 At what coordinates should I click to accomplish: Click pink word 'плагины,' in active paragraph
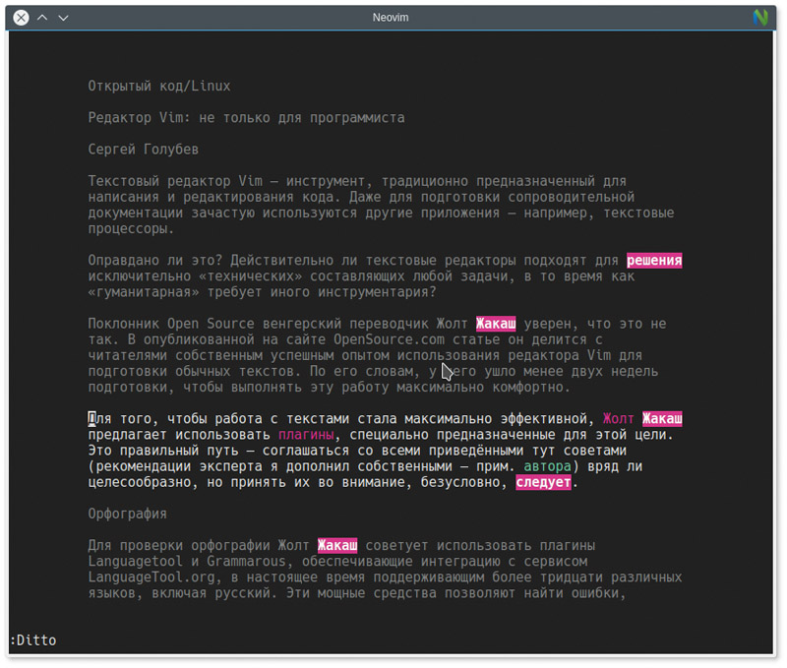coord(310,435)
